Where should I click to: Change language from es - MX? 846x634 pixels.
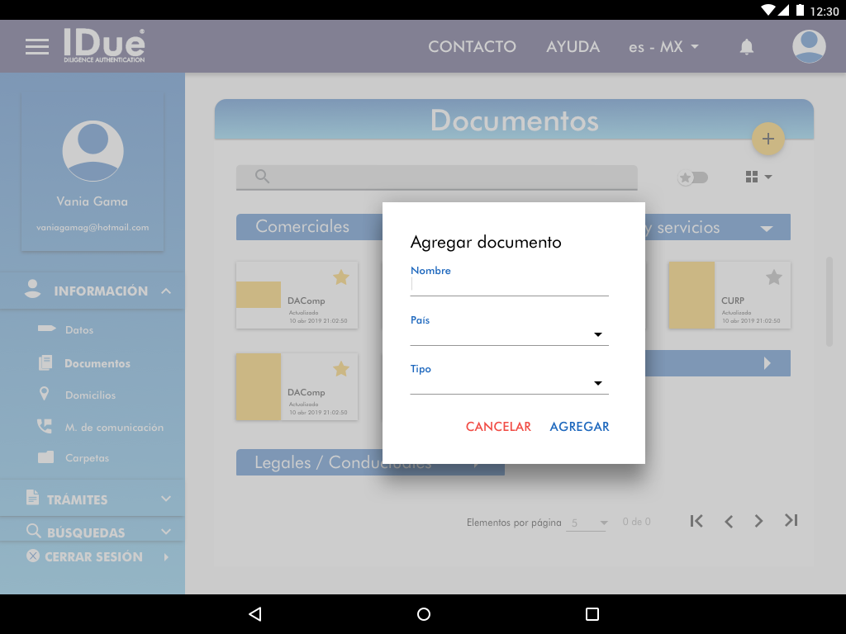coord(663,47)
